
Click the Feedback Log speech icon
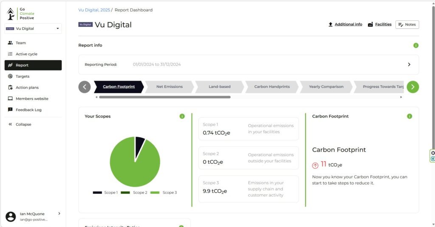[10, 110]
